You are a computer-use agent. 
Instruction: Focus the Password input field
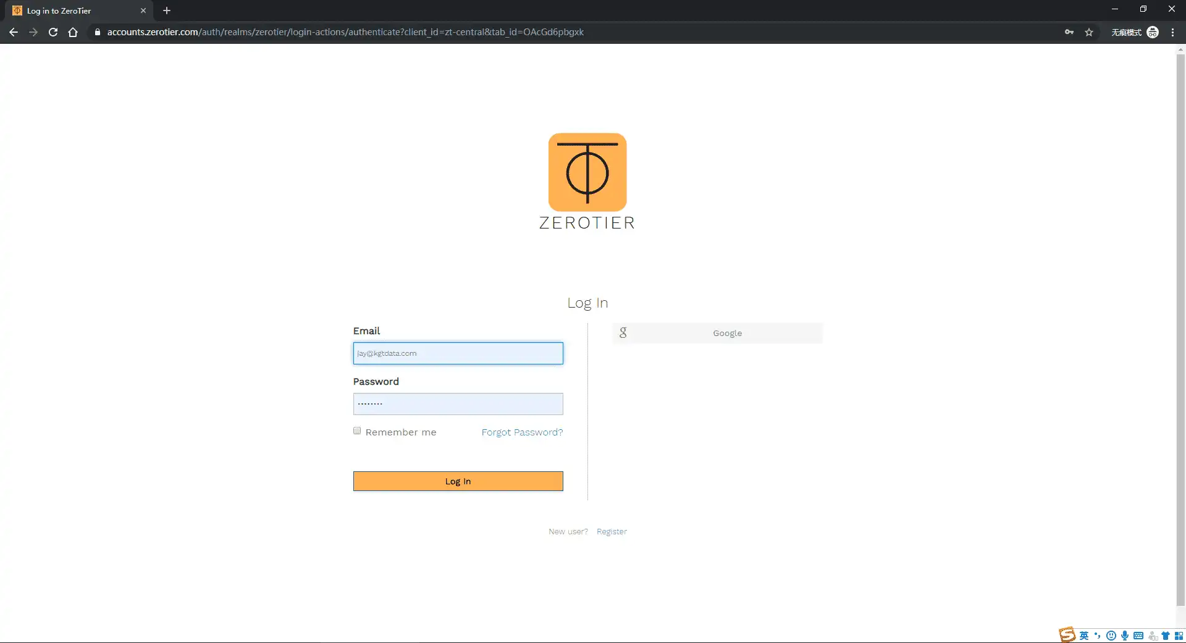click(458, 404)
